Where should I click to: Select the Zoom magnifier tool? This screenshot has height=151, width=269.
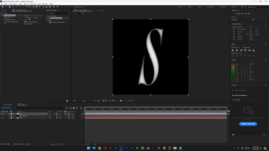[x=13, y=7]
